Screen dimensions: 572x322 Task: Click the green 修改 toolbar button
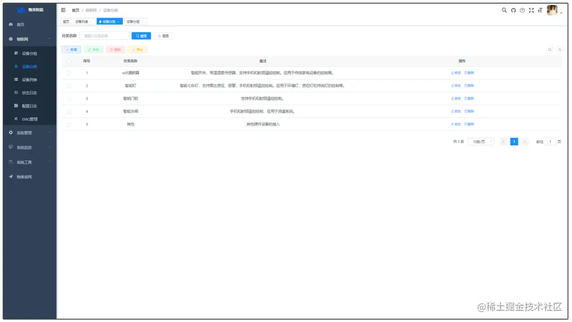93,50
